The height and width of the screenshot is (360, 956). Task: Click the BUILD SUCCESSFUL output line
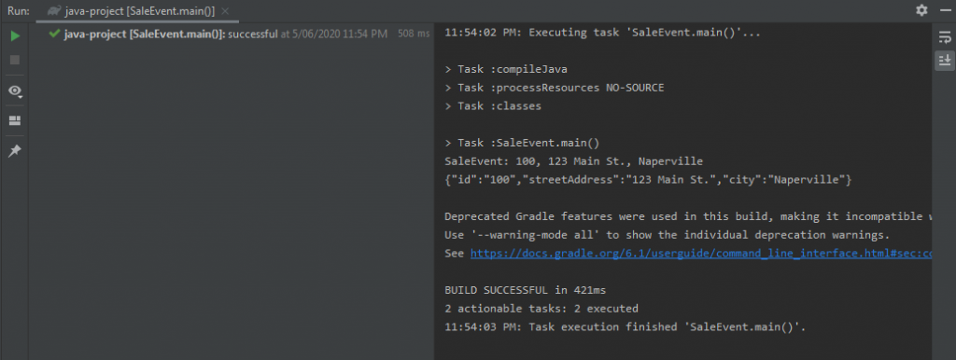(x=526, y=291)
